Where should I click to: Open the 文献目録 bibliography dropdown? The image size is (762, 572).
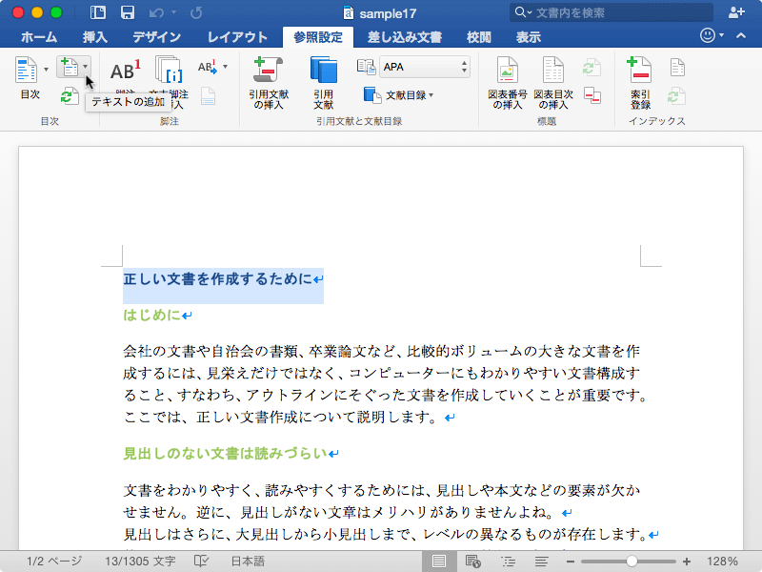[405, 95]
